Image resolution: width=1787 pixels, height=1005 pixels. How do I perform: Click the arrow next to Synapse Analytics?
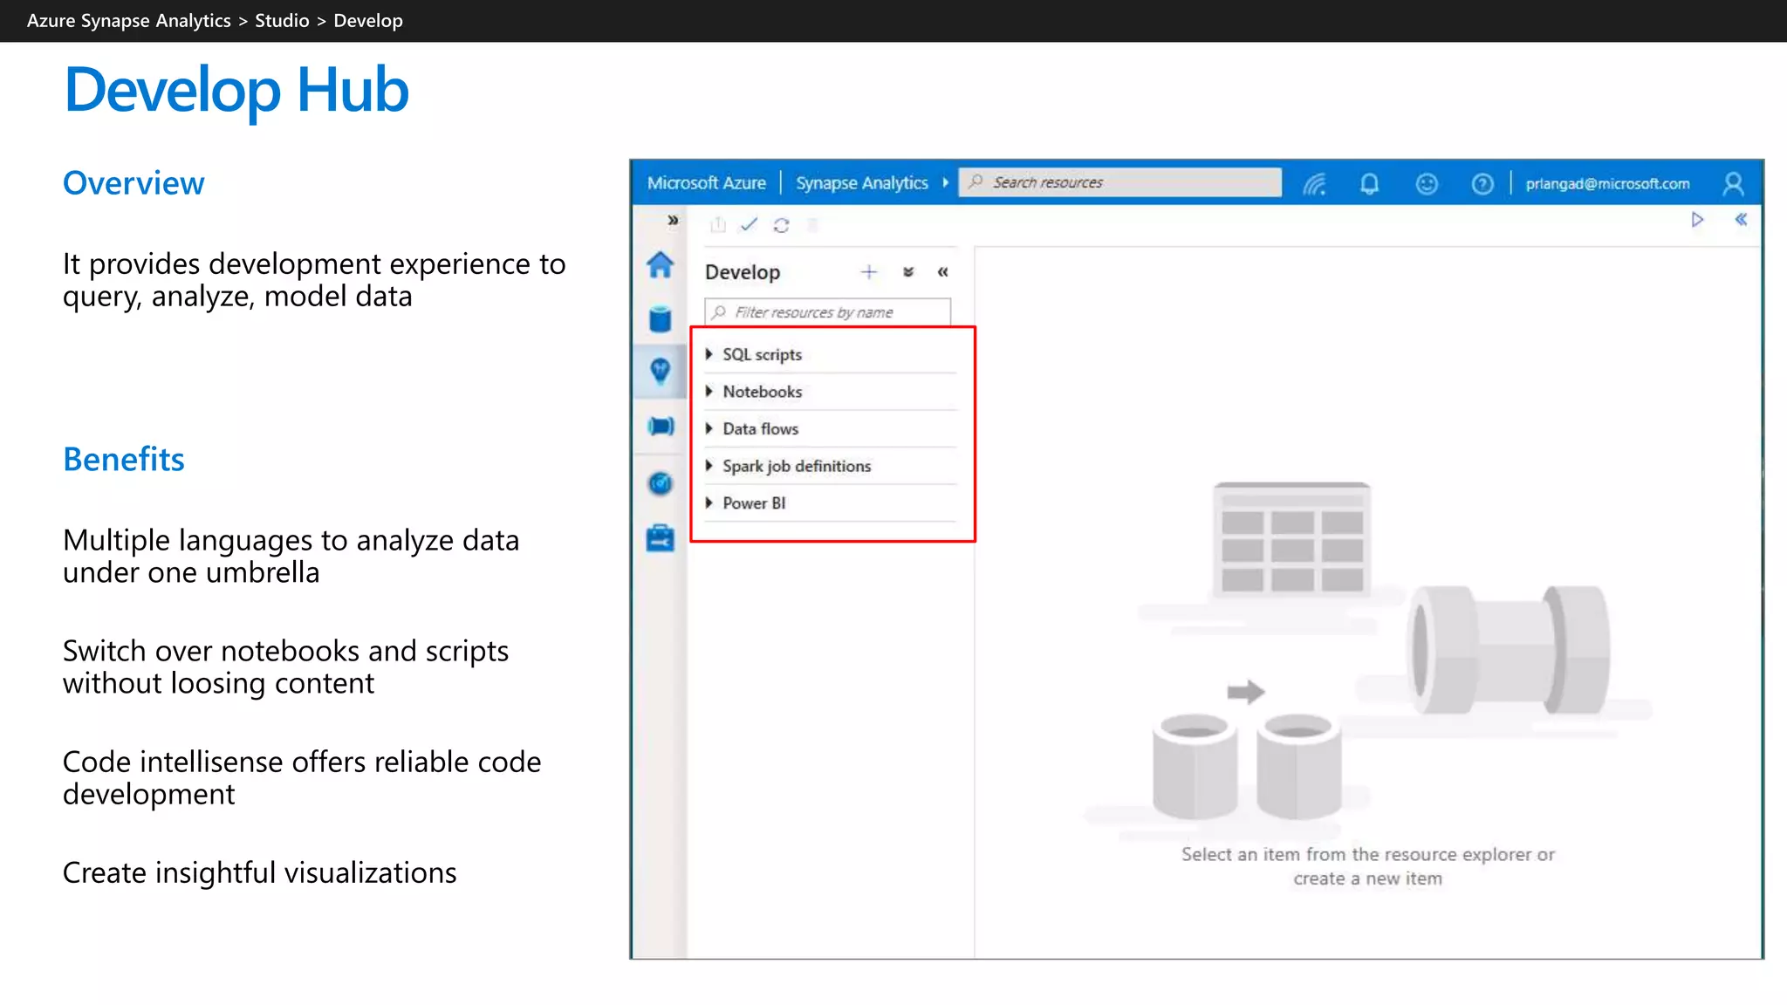point(945,183)
